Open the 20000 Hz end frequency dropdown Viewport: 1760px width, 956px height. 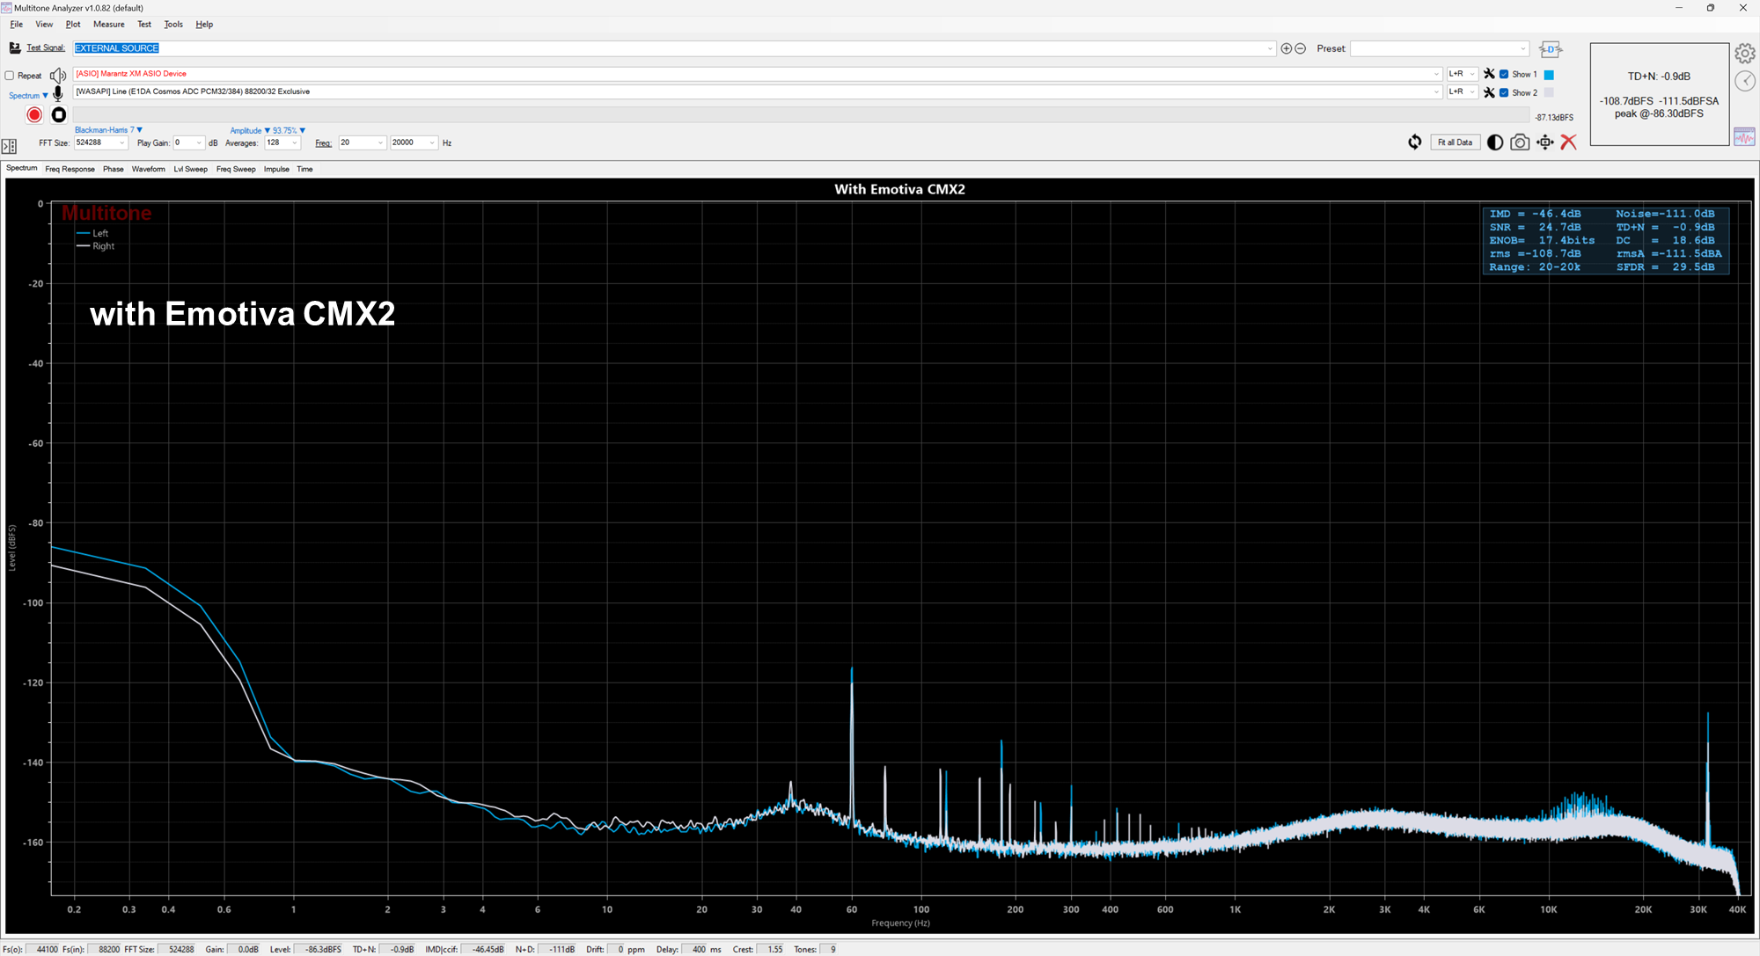pos(432,142)
